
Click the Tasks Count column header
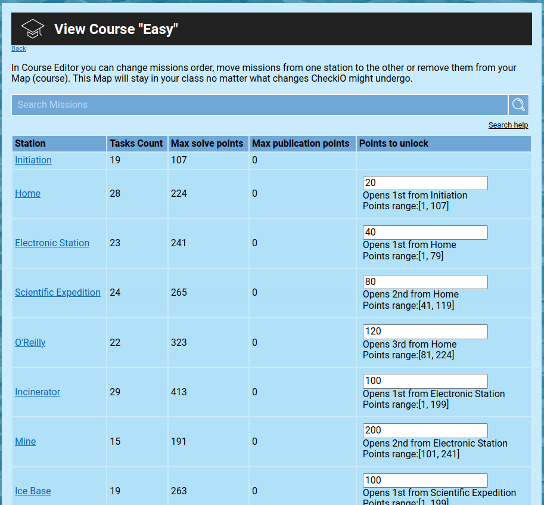click(x=138, y=144)
